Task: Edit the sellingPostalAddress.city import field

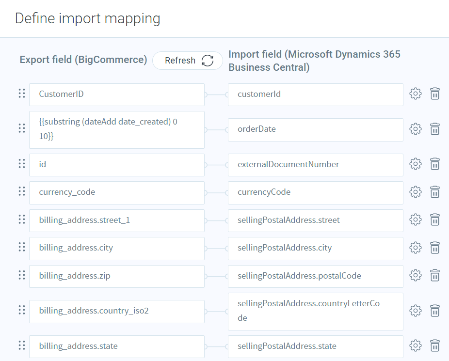Action: tap(316, 249)
